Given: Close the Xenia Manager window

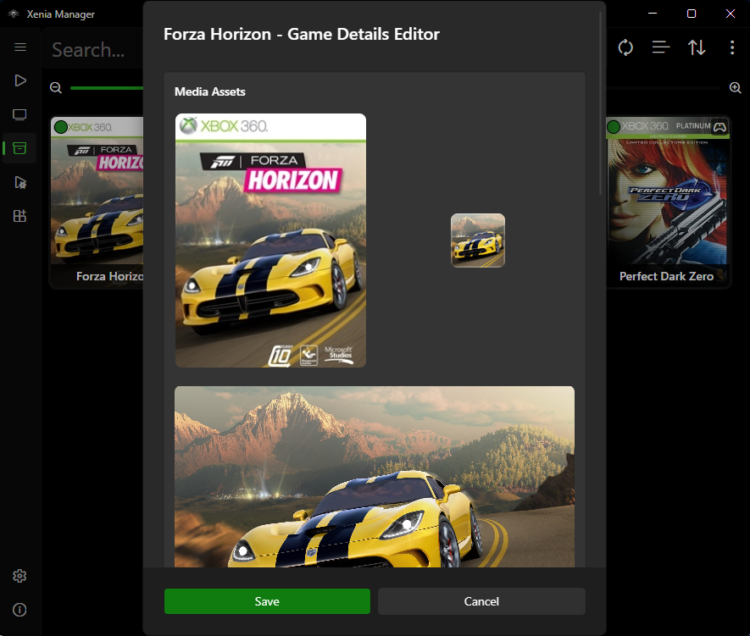Looking at the screenshot, I should coord(730,14).
